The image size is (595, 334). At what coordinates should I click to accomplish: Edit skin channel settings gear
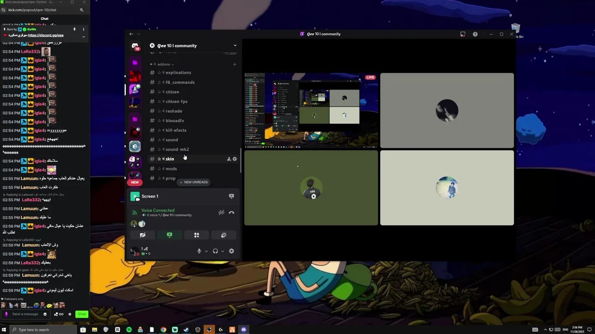[x=235, y=159]
